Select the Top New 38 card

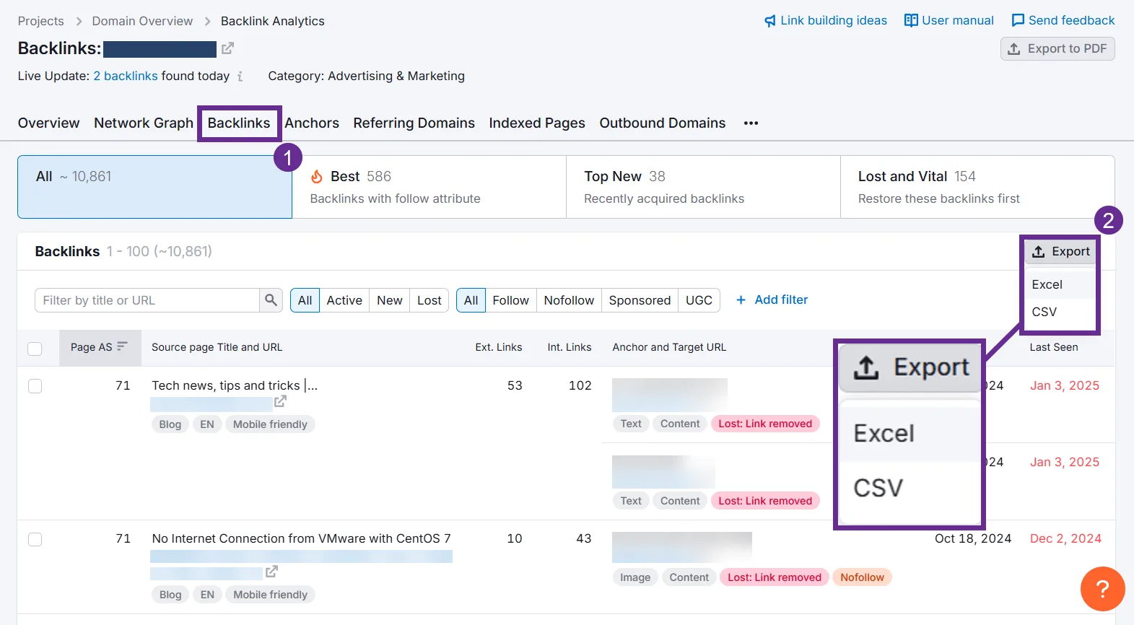(703, 187)
